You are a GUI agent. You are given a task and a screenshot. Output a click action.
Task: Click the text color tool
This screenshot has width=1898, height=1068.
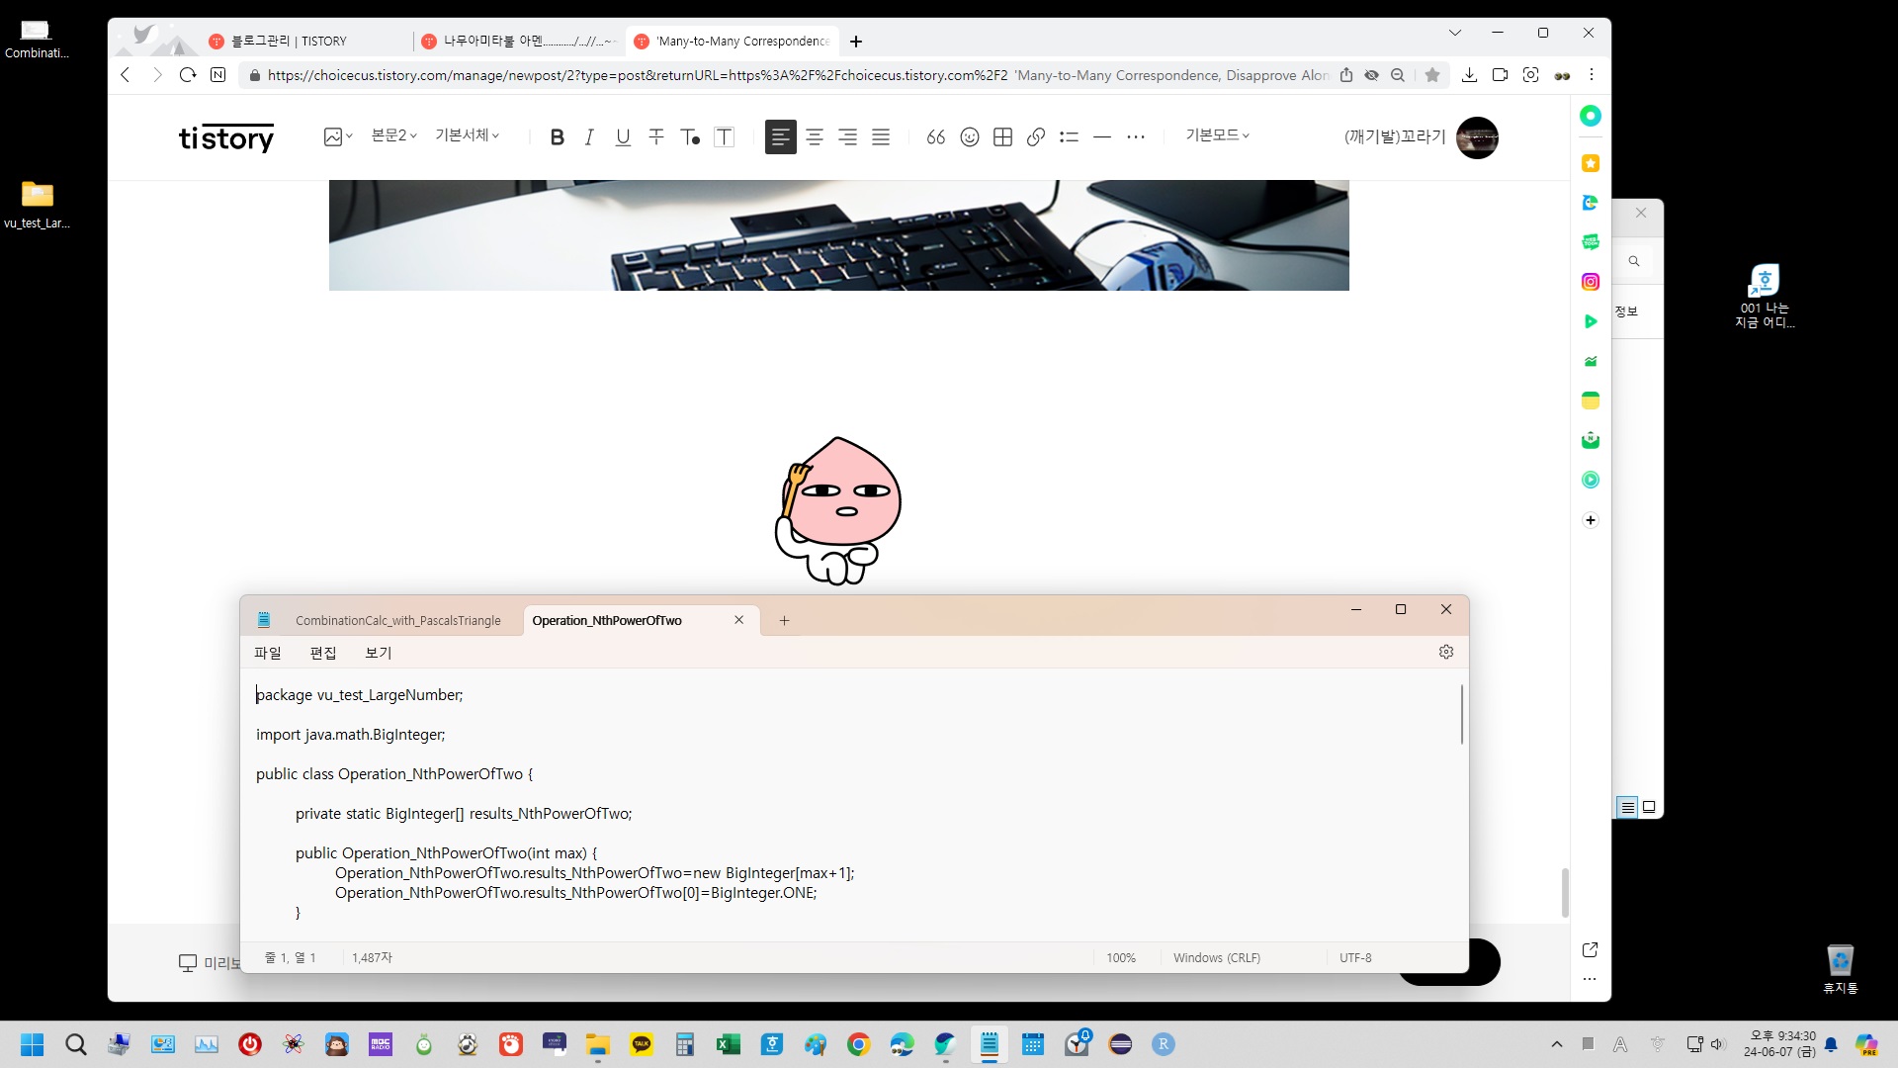pos(690,137)
